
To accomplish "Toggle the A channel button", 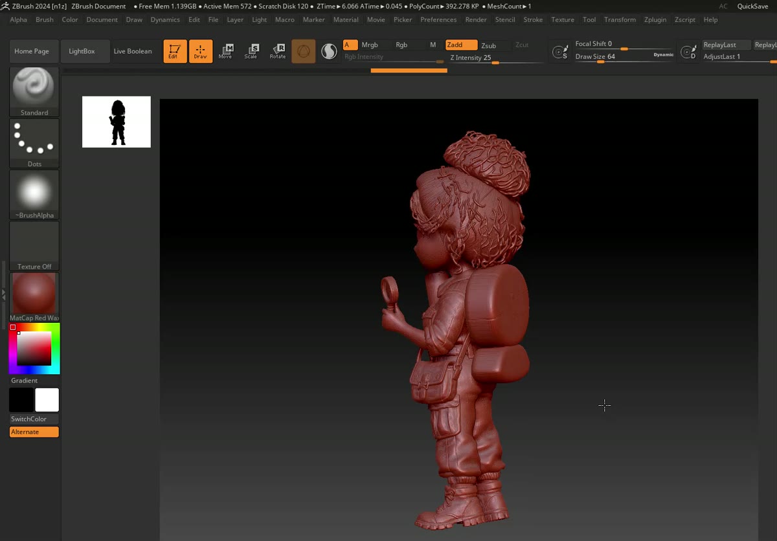I will [350, 45].
